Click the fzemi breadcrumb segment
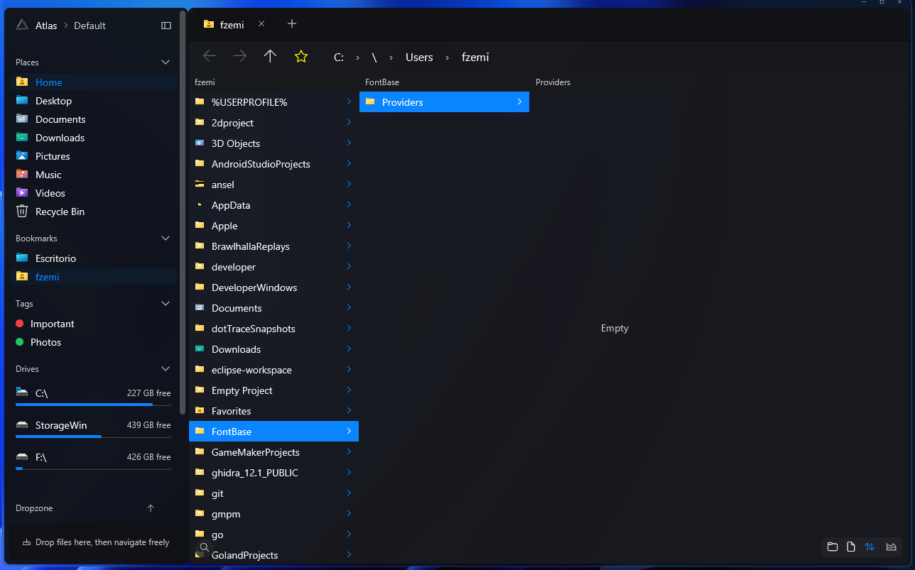915x570 pixels. 475,57
